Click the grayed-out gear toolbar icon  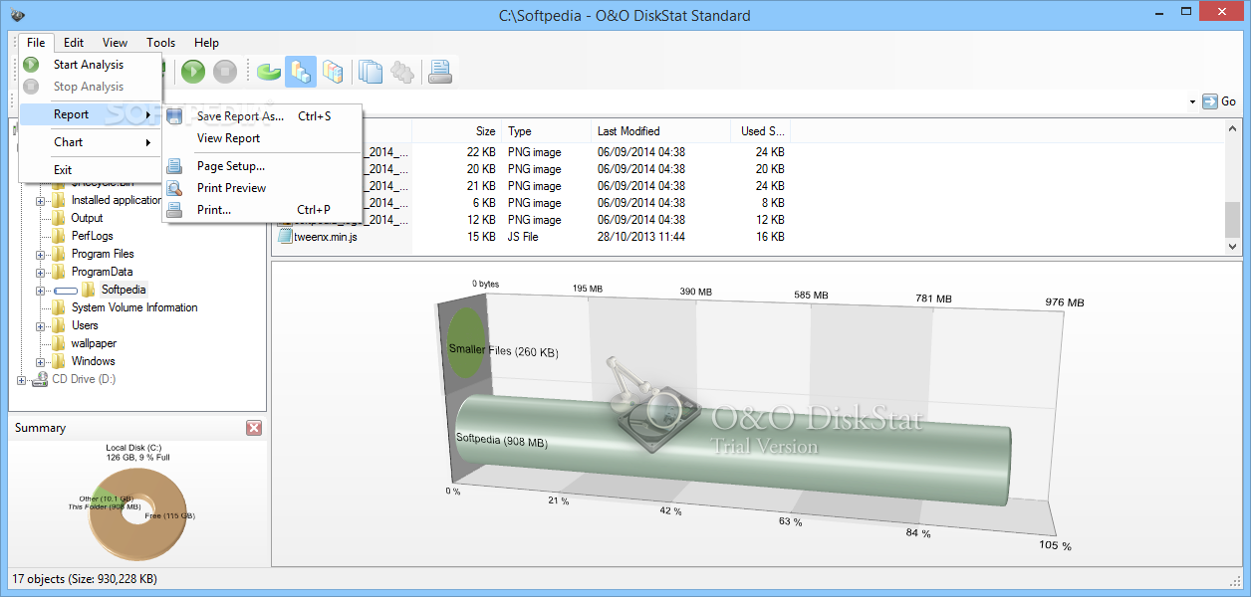(x=402, y=71)
